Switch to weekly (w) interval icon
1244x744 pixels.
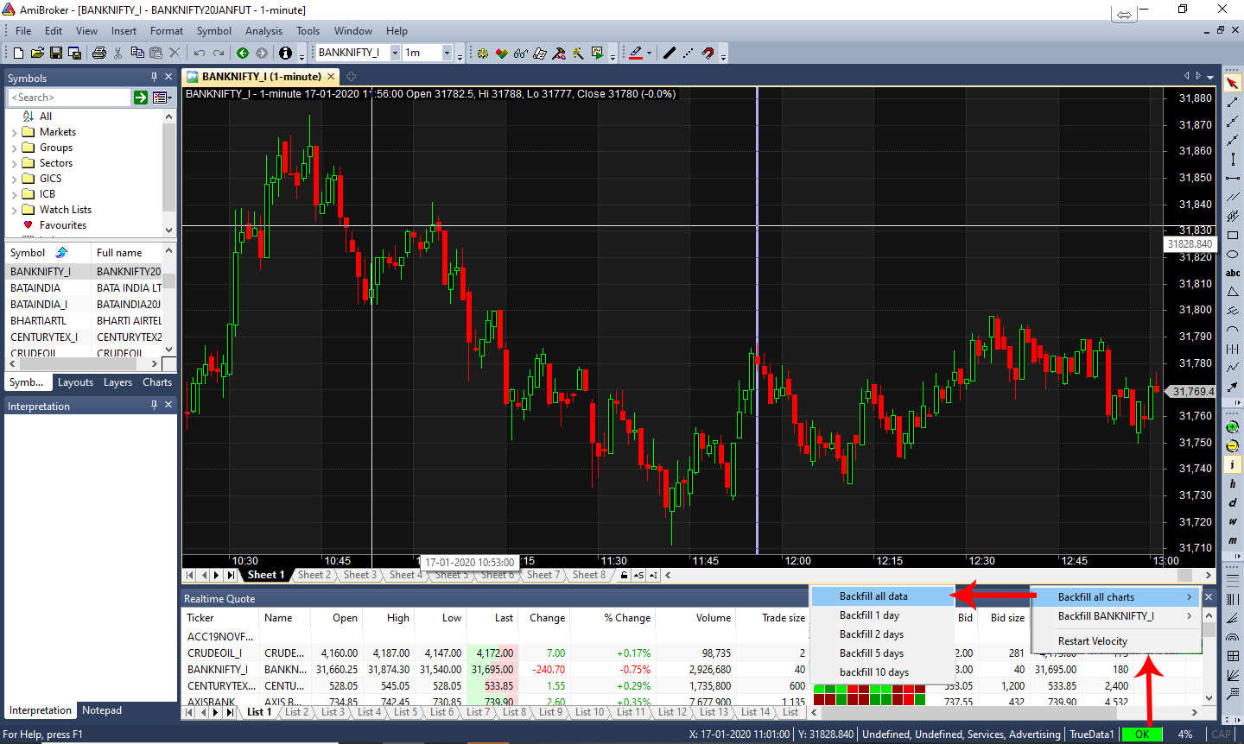(x=1233, y=522)
